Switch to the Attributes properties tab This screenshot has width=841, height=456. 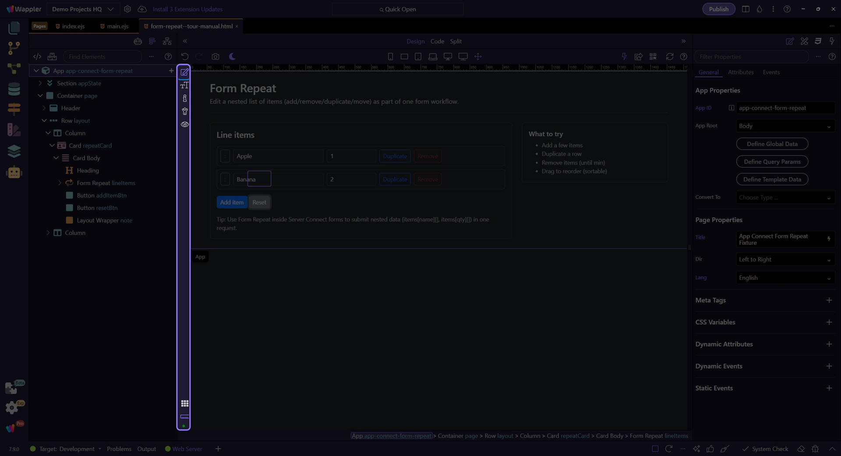[x=740, y=72]
